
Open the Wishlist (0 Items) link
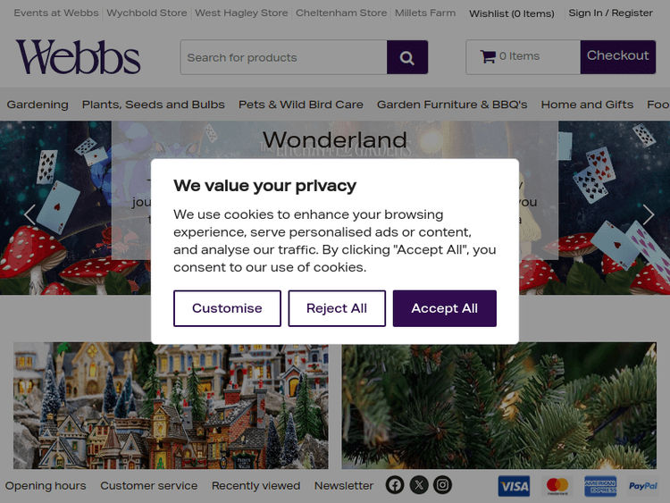[511, 13]
